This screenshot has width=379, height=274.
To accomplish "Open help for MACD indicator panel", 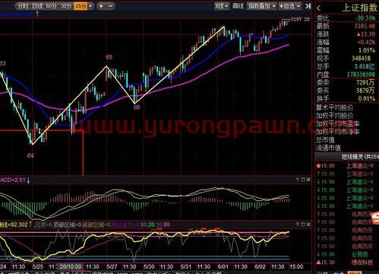I will (x=298, y=180).
